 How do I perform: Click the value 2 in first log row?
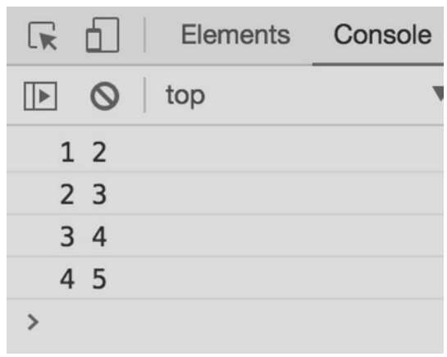99,153
